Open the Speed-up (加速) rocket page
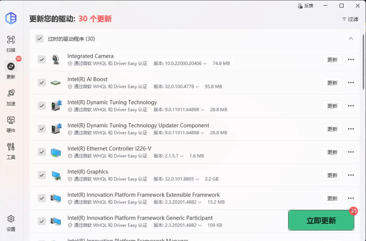The width and height of the screenshot is (366, 241). point(11,97)
